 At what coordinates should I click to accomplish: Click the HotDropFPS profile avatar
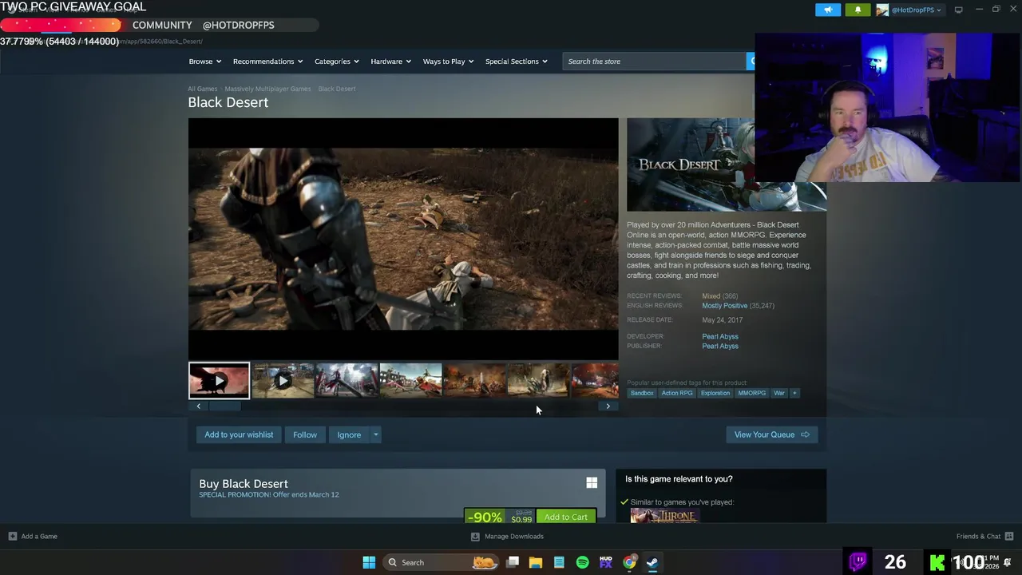point(882,10)
